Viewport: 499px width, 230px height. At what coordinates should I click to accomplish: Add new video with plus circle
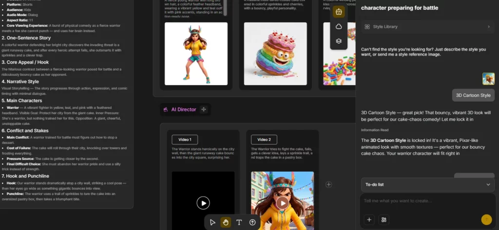coord(329,184)
